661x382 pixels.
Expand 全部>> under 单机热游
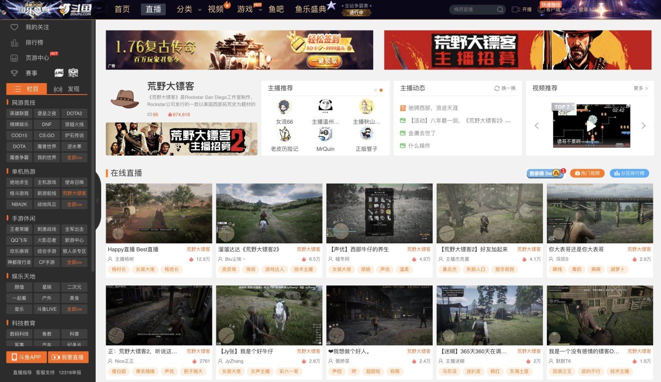pyautogui.click(x=74, y=204)
